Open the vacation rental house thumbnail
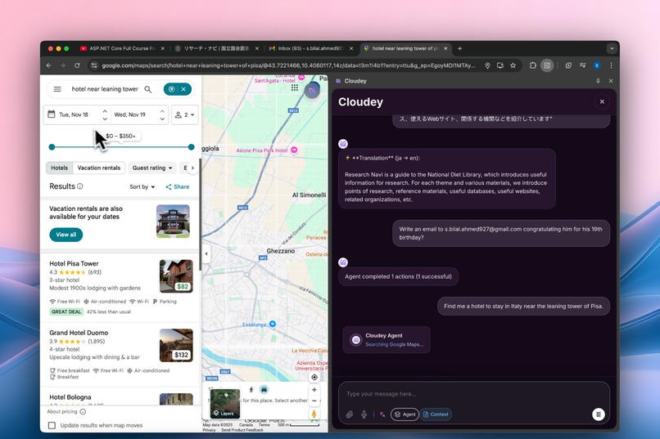Viewport: 660px width, 439px height. tap(173, 222)
